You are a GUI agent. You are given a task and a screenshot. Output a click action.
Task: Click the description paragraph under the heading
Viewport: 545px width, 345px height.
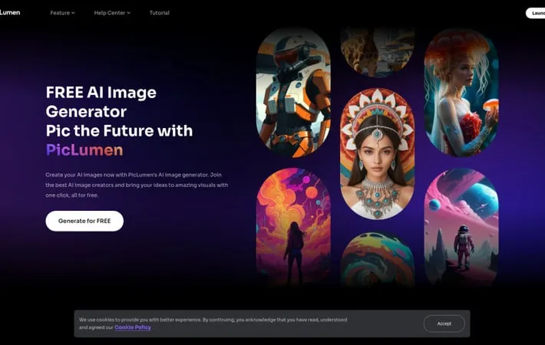tap(137, 185)
